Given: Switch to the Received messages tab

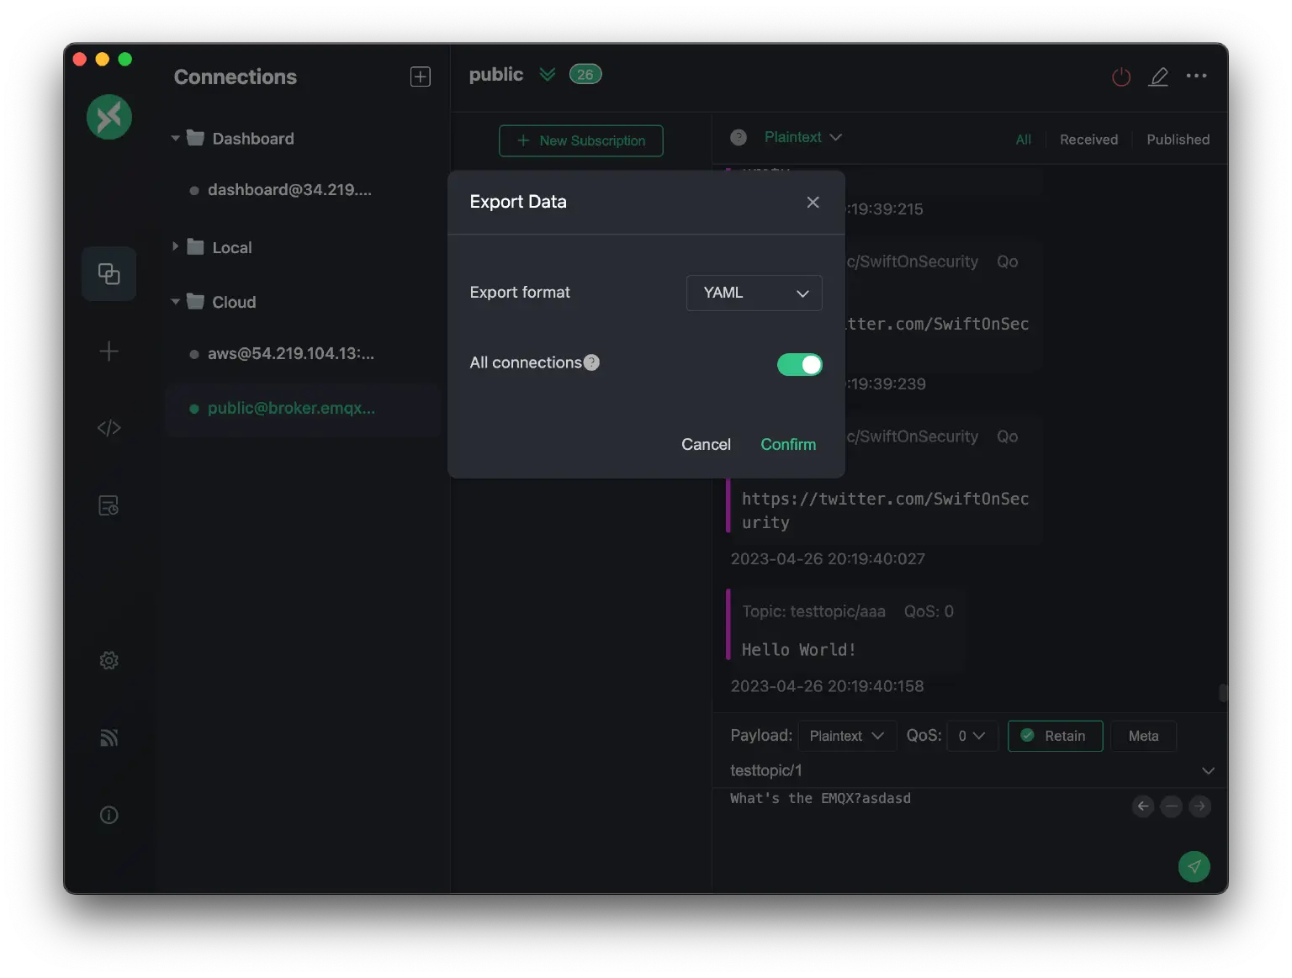Looking at the screenshot, I should point(1088,139).
